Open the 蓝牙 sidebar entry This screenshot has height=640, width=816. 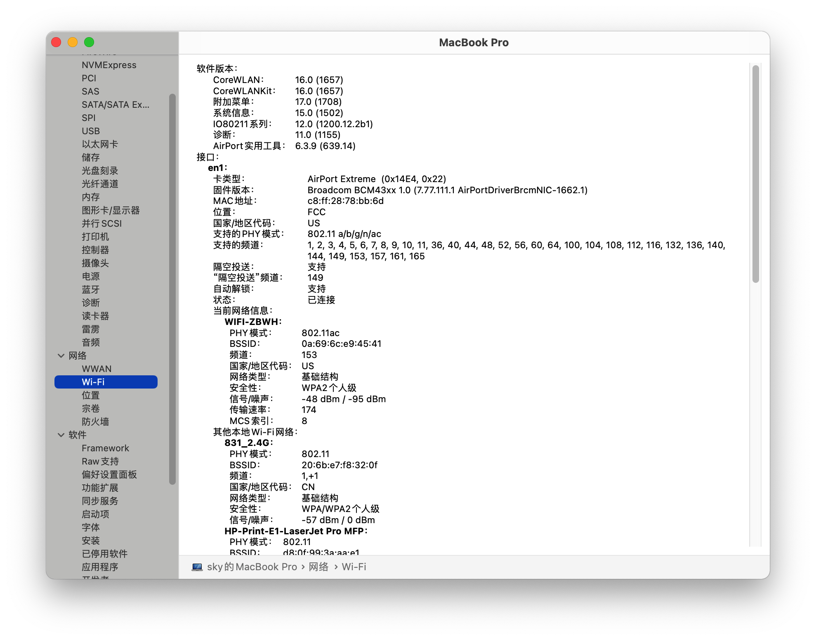coord(91,289)
